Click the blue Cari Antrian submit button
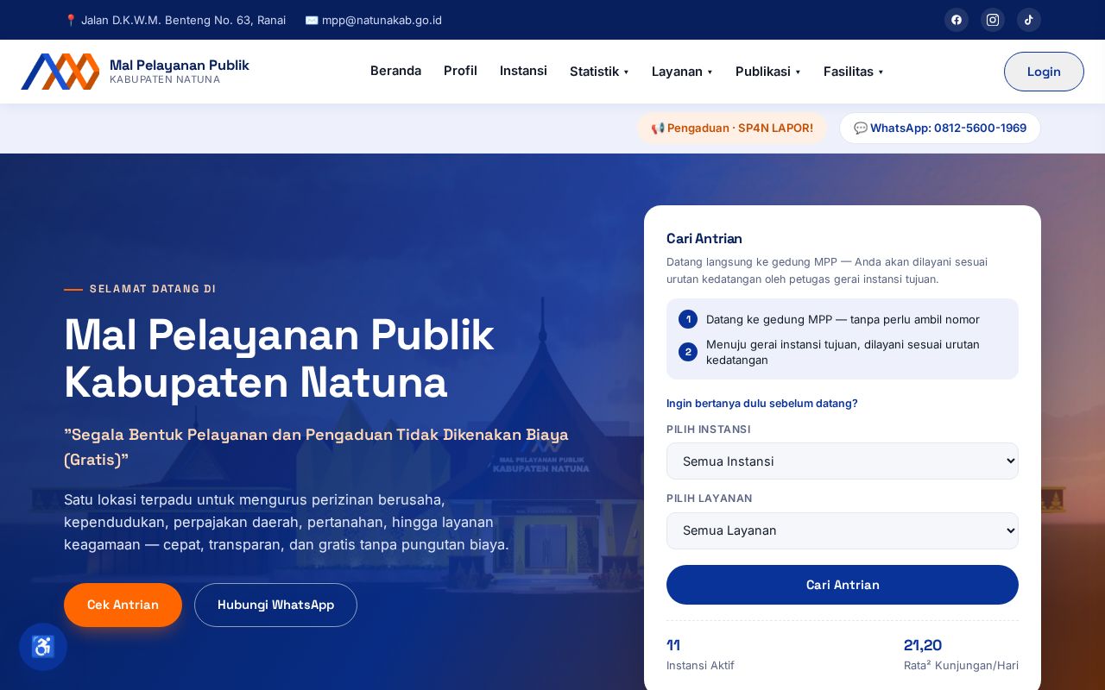This screenshot has width=1105, height=690. 843,585
